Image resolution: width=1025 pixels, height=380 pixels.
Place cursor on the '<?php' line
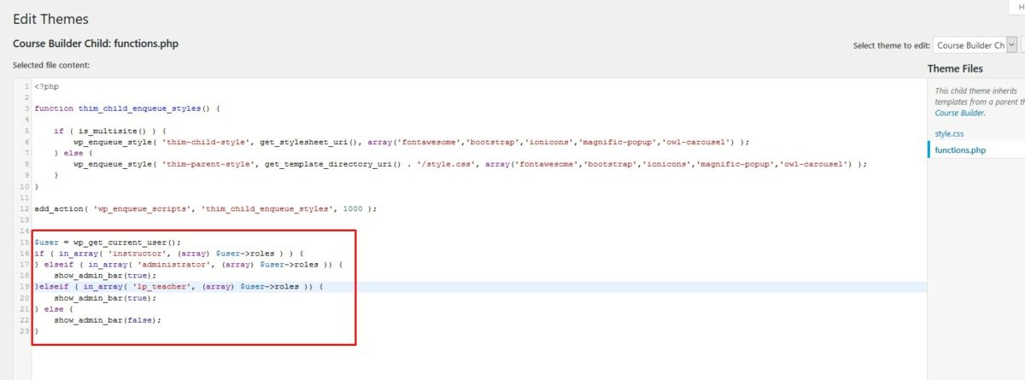pos(47,87)
